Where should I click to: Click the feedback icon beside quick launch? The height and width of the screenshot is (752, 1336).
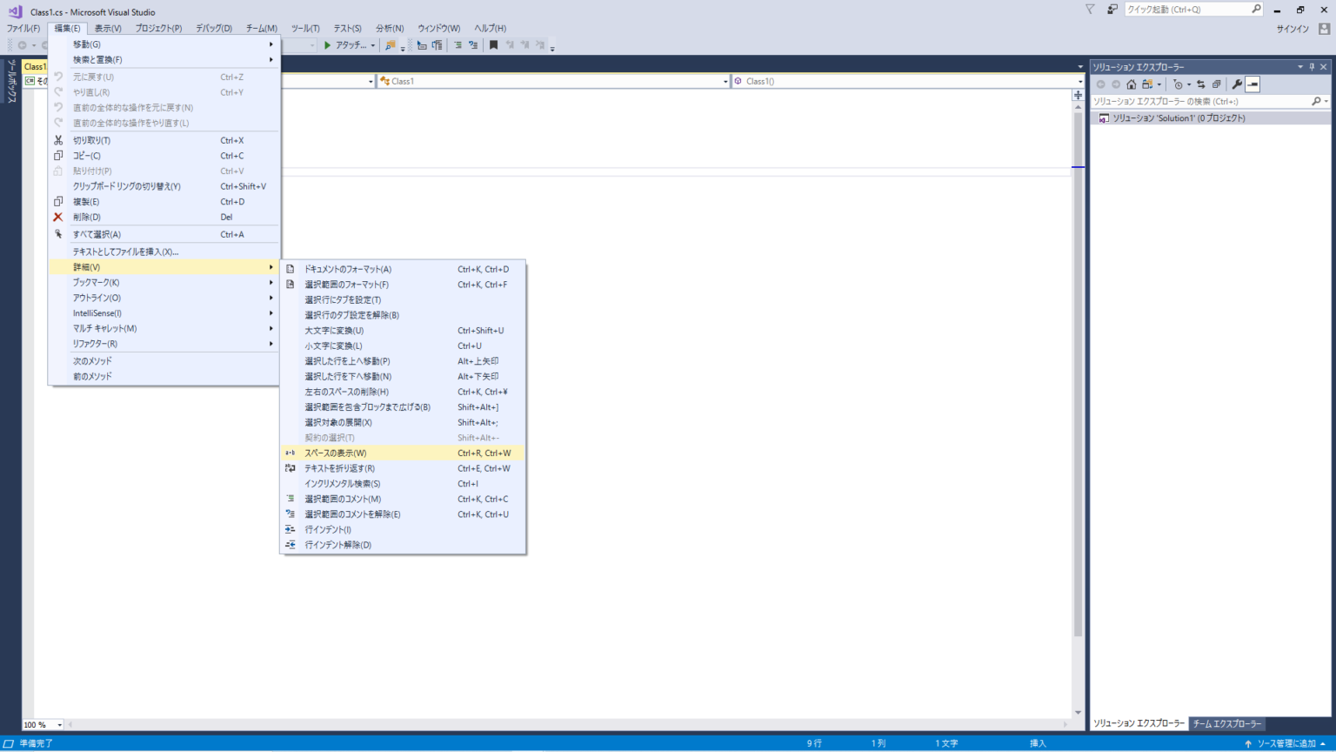click(1112, 10)
